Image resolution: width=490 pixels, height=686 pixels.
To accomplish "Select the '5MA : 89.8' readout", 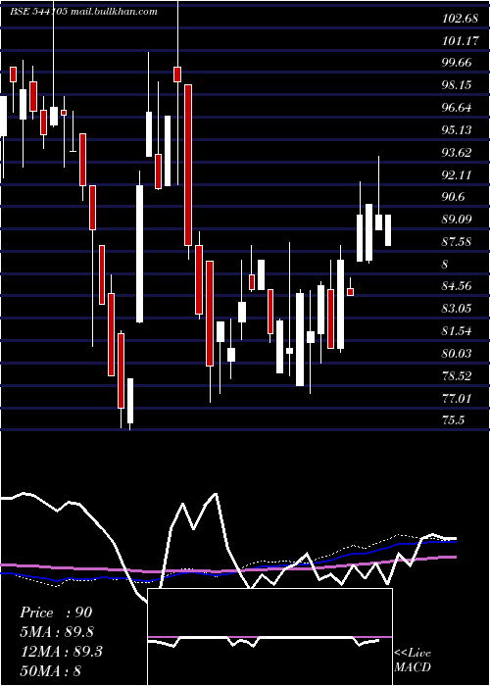I will [57, 632].
